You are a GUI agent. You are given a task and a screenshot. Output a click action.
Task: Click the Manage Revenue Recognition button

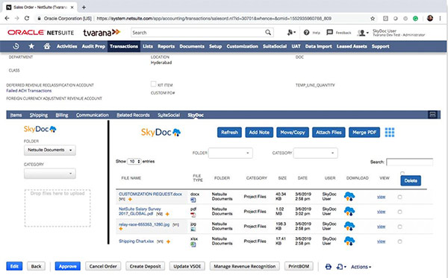(x=245, y=266)
